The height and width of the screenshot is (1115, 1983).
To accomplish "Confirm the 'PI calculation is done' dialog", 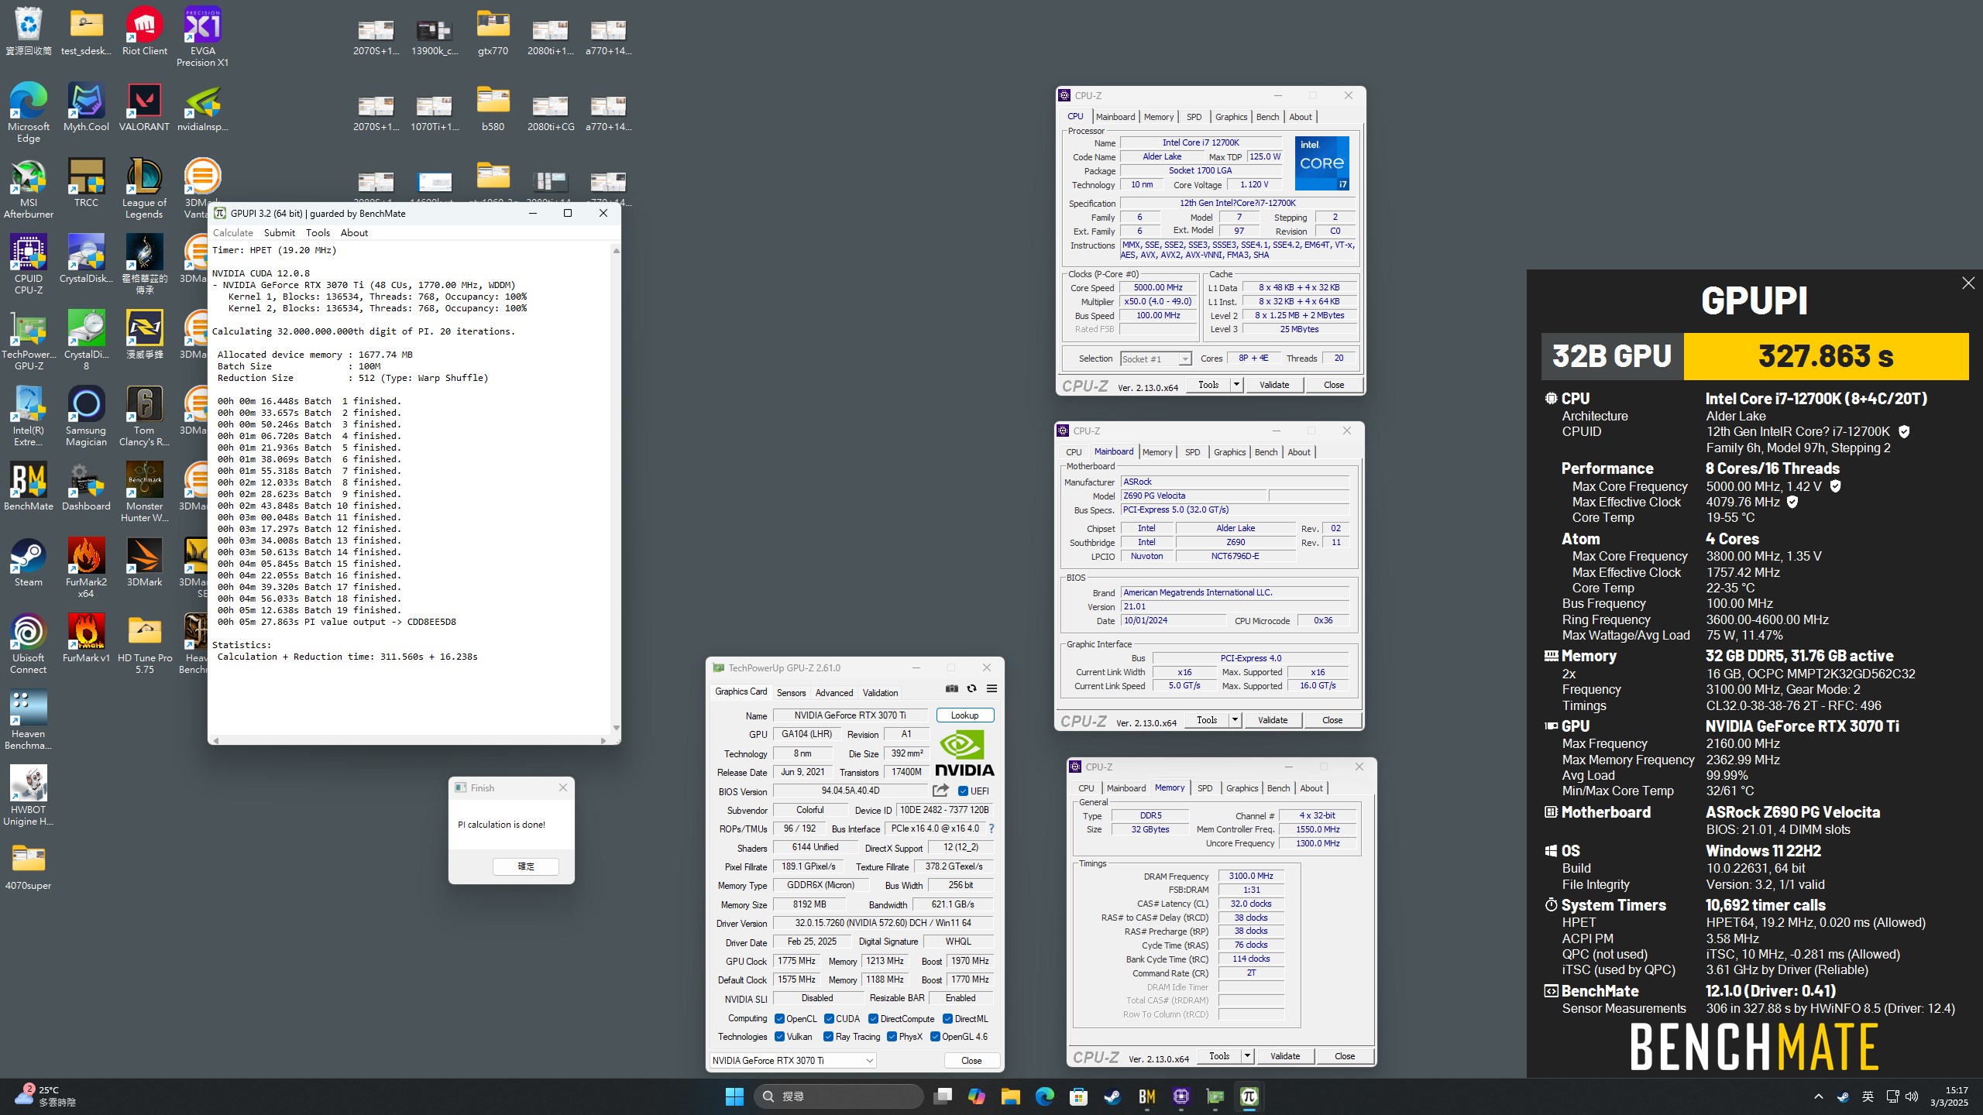I will [526, 866].
